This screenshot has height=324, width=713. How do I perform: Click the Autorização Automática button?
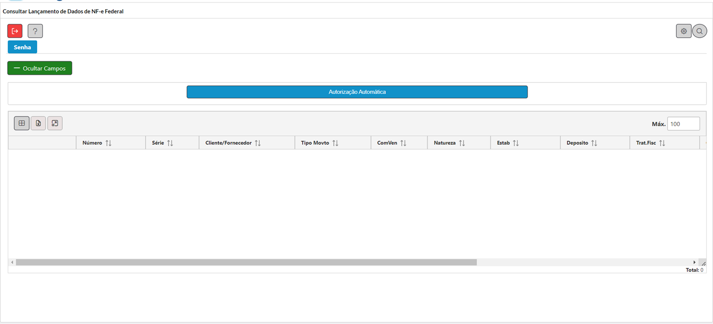357,92
